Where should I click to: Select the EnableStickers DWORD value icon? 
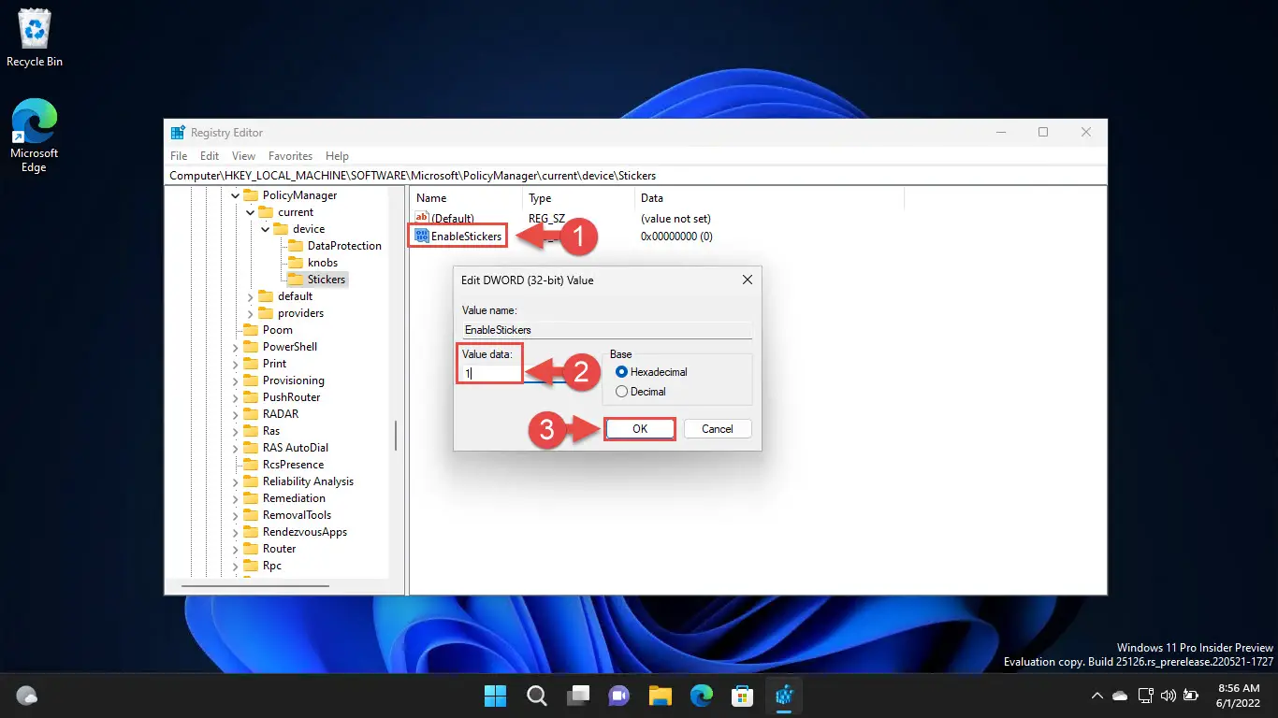tap(421, 237)
